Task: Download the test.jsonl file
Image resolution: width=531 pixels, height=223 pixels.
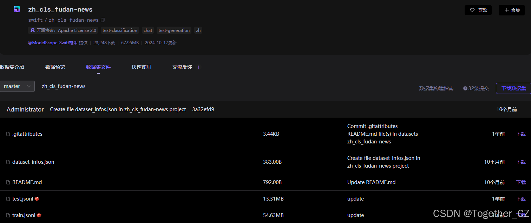Action: coord(521,199)
